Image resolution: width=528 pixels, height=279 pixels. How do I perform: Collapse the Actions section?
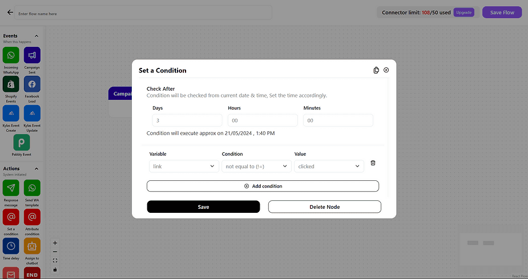pos(37,169)
